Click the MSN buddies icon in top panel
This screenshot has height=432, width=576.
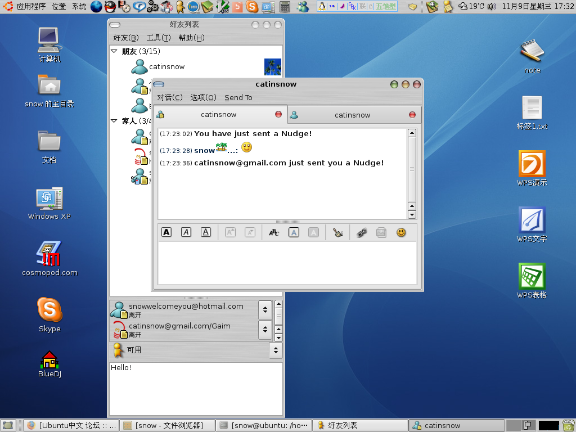coord(303,6)
